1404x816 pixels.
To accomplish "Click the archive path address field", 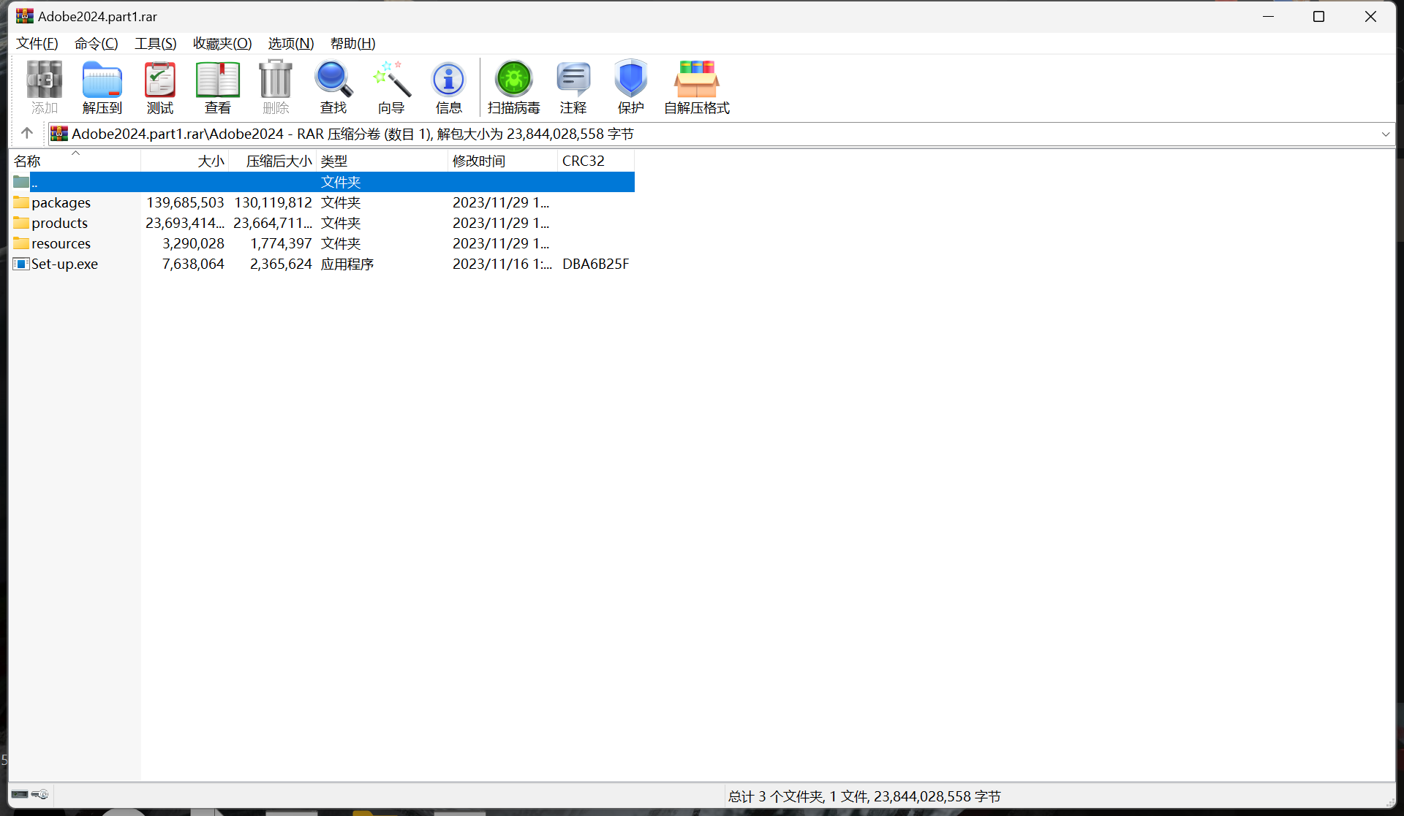I will [720, 134].
